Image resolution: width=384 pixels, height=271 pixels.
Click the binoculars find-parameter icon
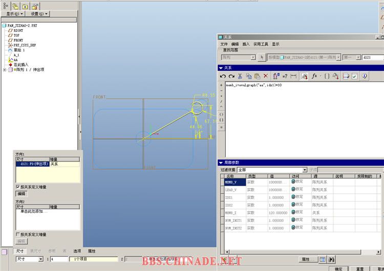tap(331, 259)
